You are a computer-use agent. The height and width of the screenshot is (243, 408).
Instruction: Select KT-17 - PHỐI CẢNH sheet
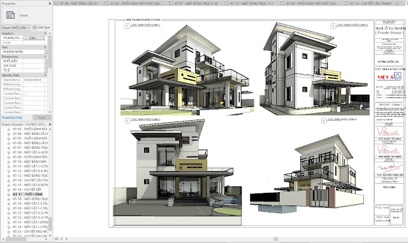coord(27,194)
